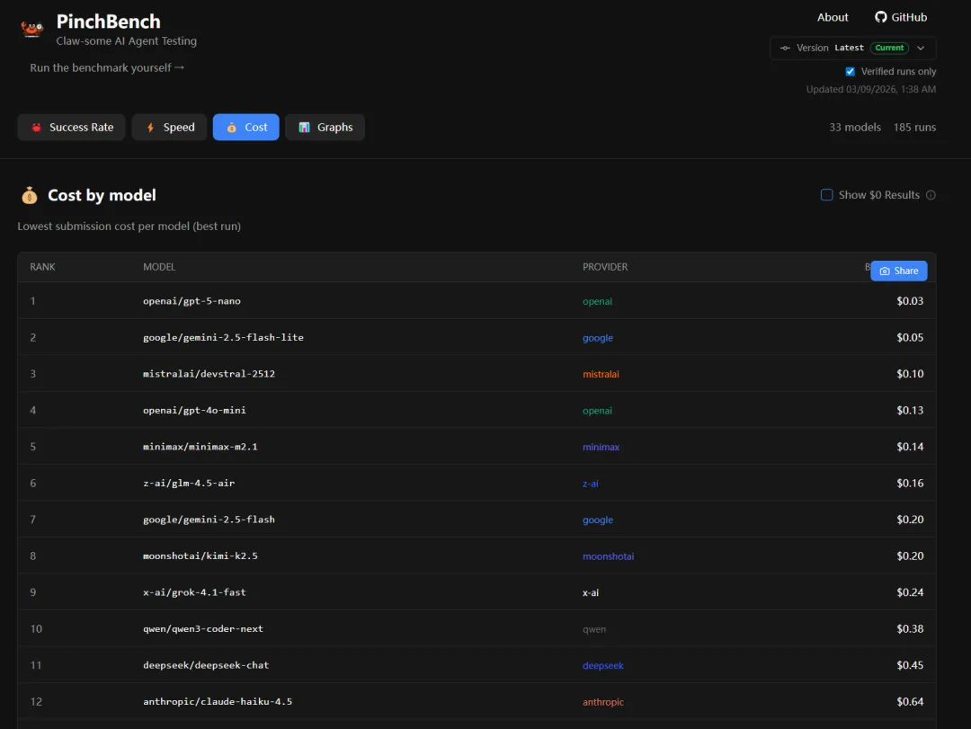Select the z-ai/glm-4.5-air model name
Viewport: 971px width, 729px height.
click(189, 483)
